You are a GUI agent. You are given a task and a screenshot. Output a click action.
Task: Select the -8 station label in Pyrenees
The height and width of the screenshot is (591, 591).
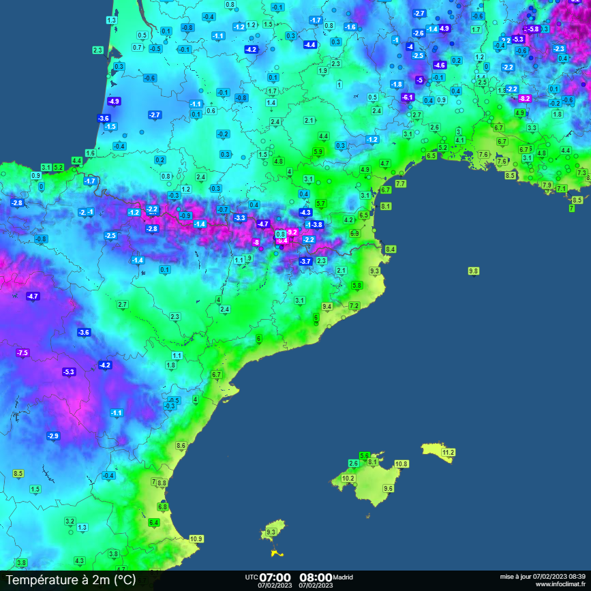[256, 243]
